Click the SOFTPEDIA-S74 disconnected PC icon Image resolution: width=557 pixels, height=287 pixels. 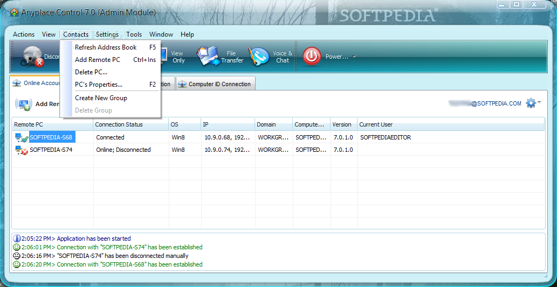(x=22, y=150)
